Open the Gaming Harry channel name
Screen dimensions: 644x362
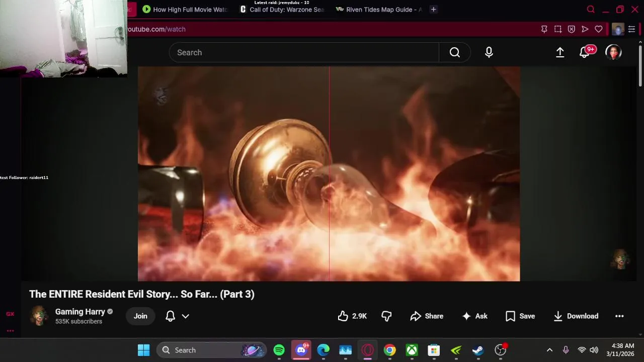(x=80, y=312)
